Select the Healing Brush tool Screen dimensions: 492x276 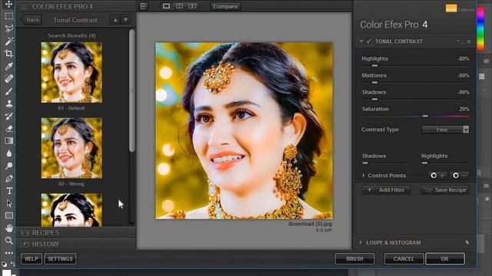tap(8, 78)
